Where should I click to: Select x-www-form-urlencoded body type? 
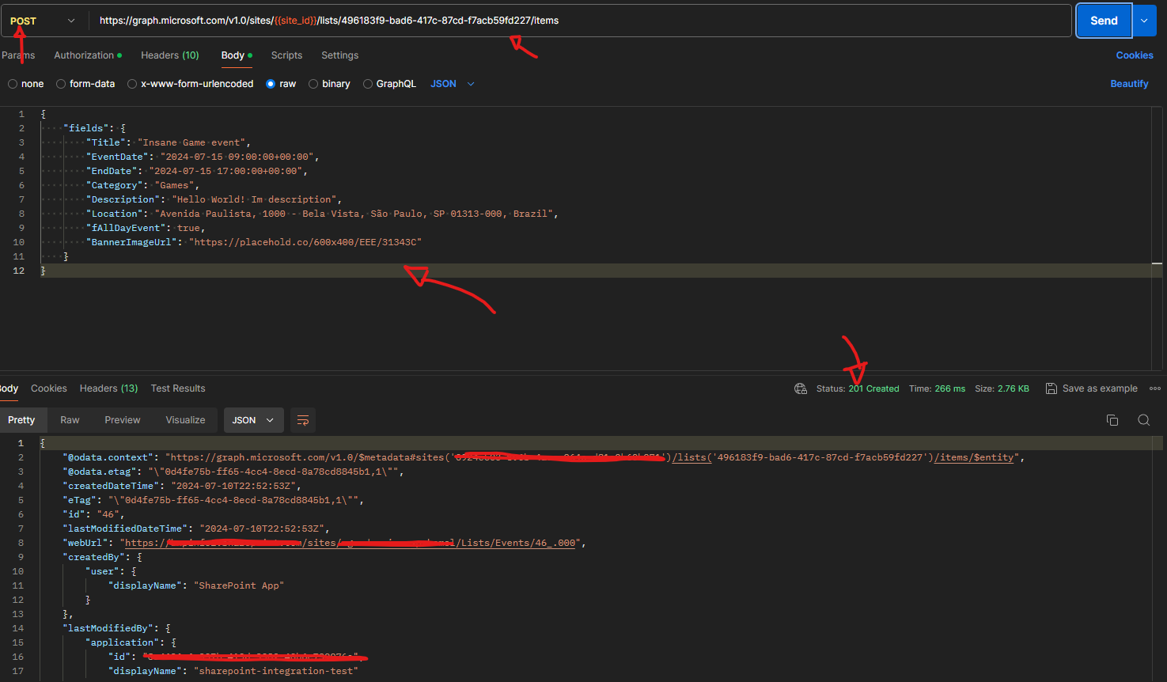(191, 84)
